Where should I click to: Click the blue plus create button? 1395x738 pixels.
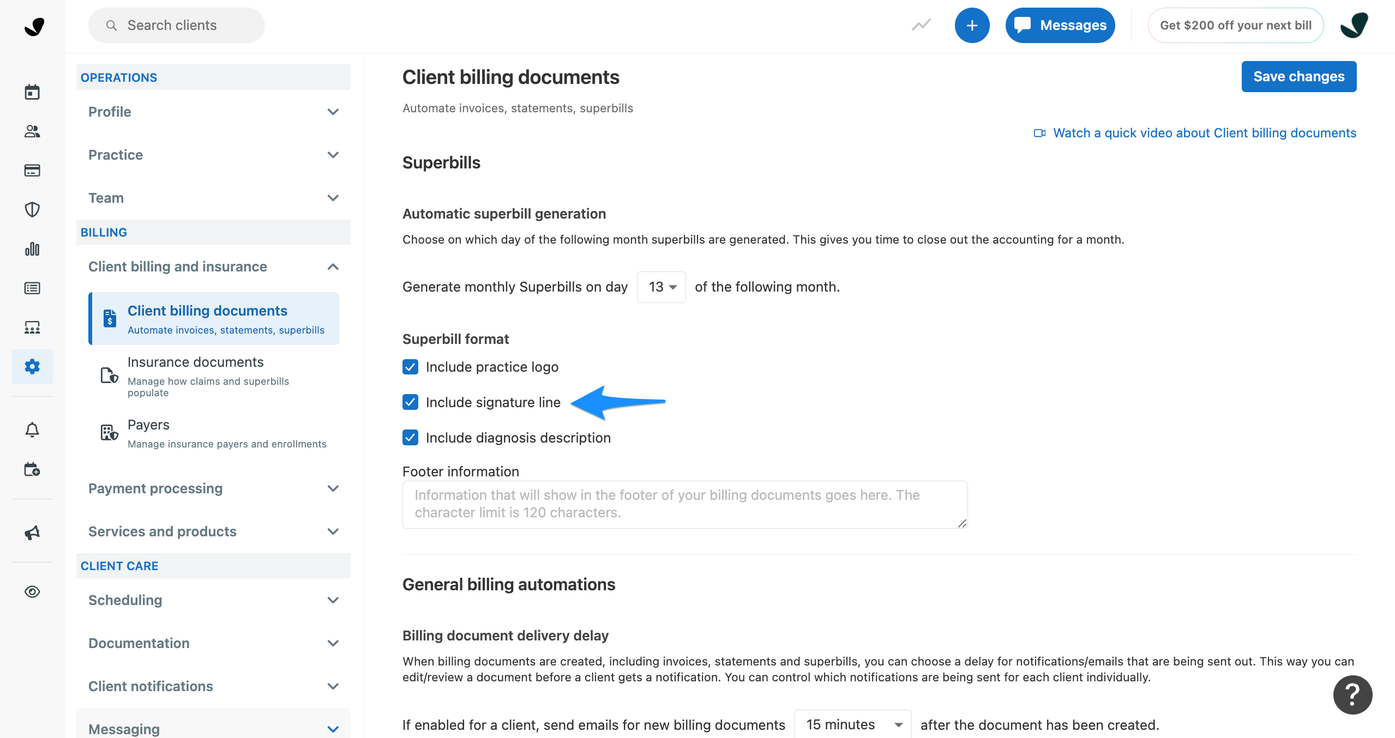click(972, 25)
